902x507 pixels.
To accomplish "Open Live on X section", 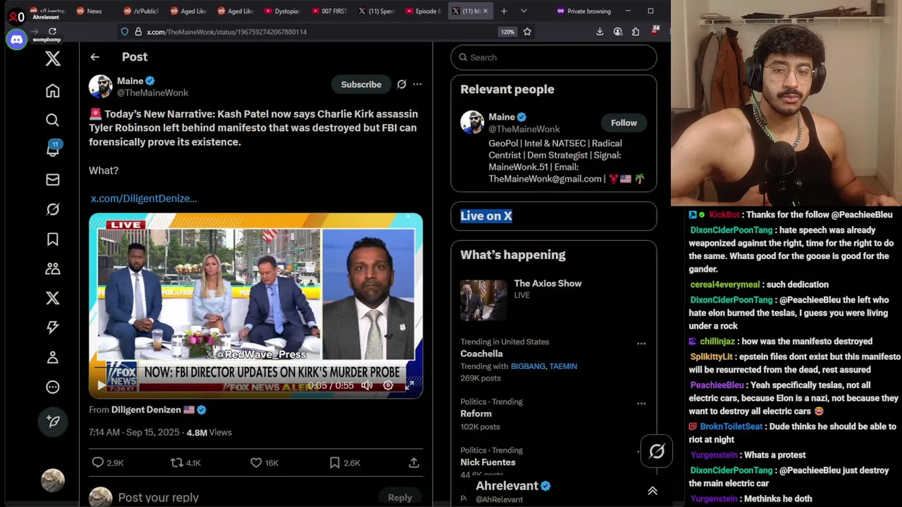I will [x=486, y=216].
